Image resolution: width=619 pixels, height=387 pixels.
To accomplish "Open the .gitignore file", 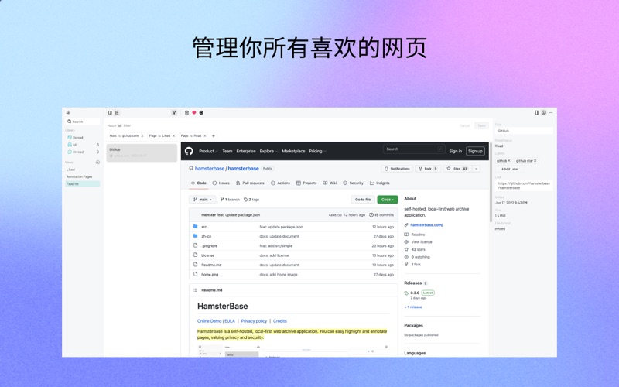I will [x=209, y=245].
